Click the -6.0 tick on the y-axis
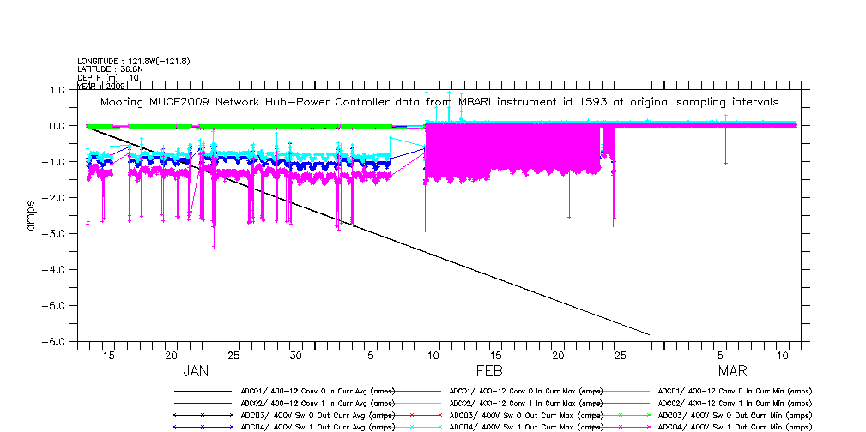The height and width of the screenshot is (432, 866). coord(57,341)
